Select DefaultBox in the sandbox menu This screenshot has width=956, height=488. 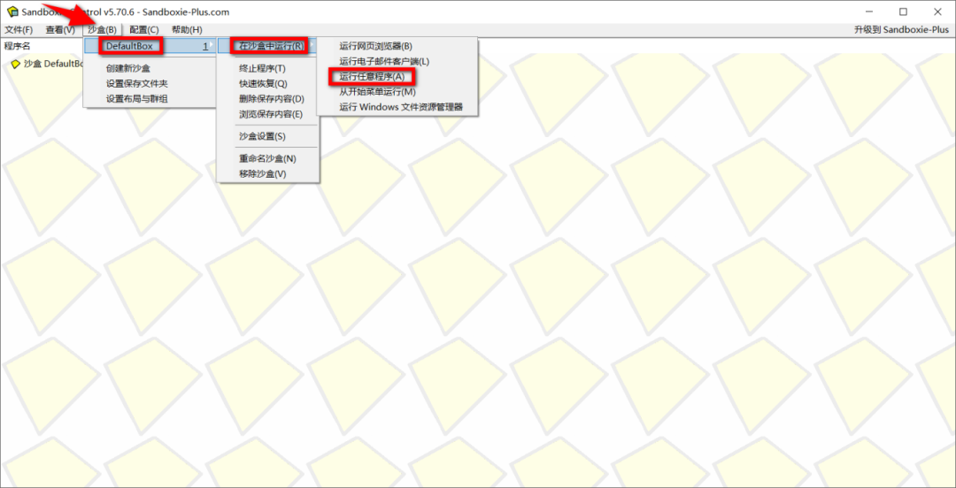point(150,46)
